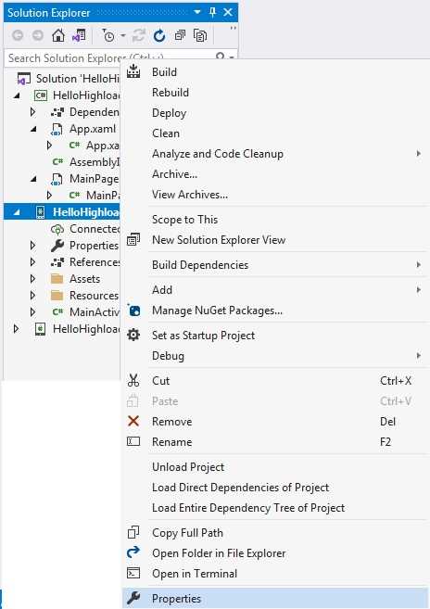Collapse the App.xaml tree node
This screenshot has width=430, height=609.
pos(33,129)
